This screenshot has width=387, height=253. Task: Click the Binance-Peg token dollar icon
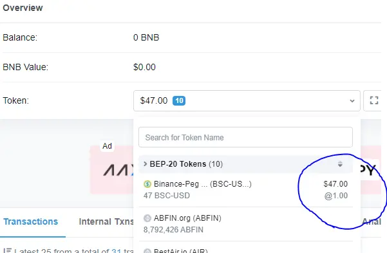147,184
